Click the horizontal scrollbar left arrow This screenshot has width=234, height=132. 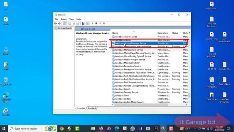click(x=113, y=105)
